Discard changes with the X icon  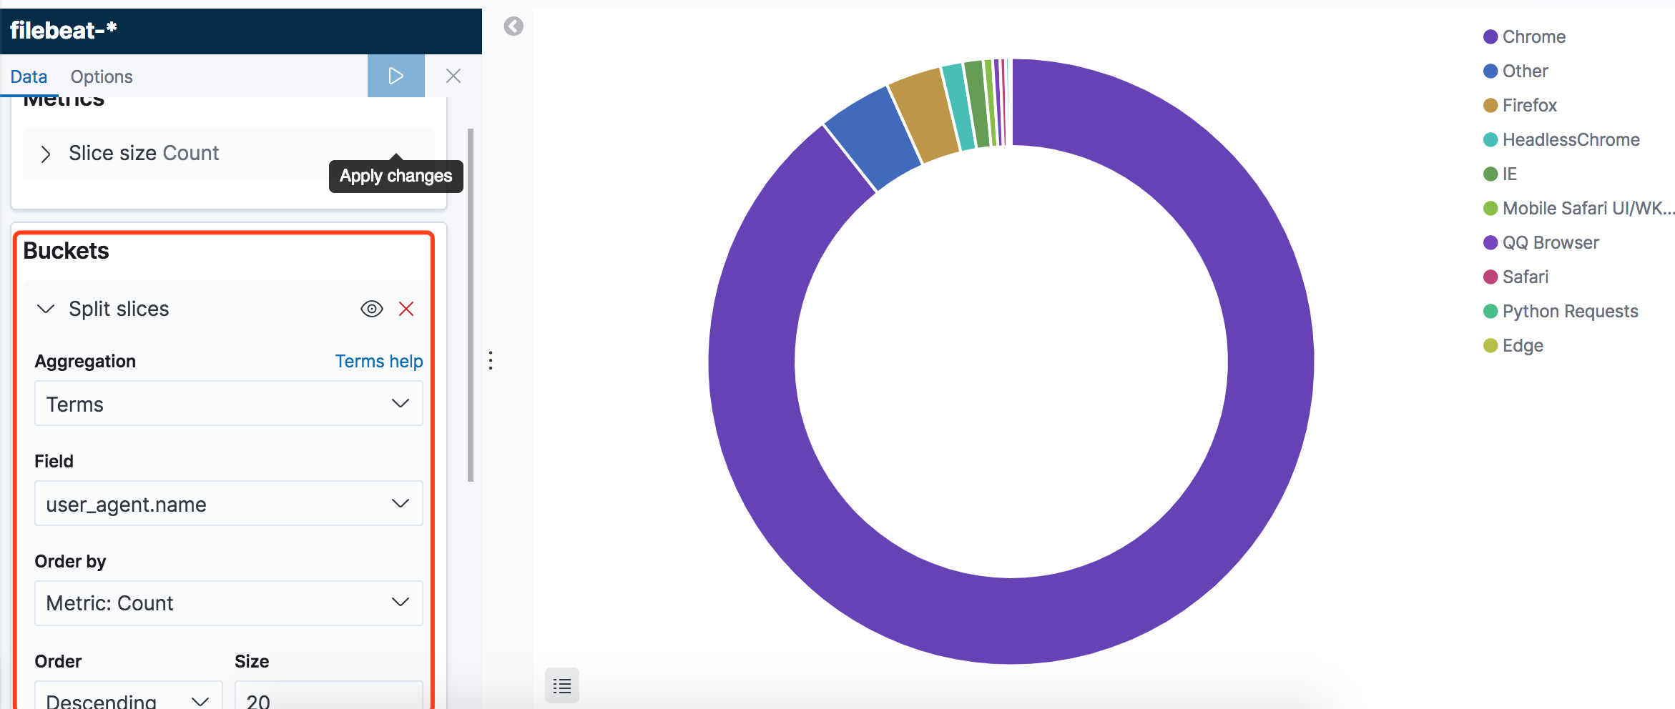pyautogui.click(x=453, y=76)
